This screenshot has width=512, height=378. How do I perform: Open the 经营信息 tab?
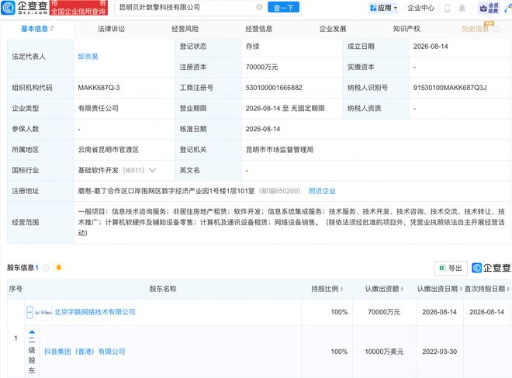(x=259, y=29)
